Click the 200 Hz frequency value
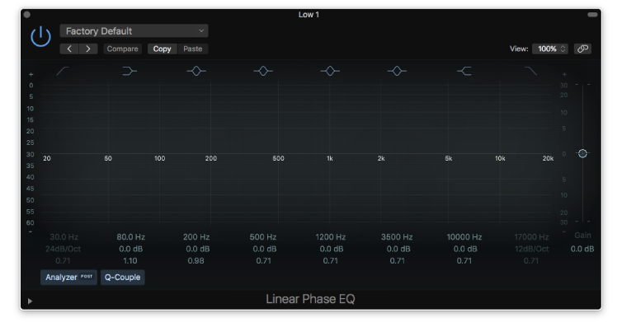This screenshot has height=322, width=622. (196, 237)
